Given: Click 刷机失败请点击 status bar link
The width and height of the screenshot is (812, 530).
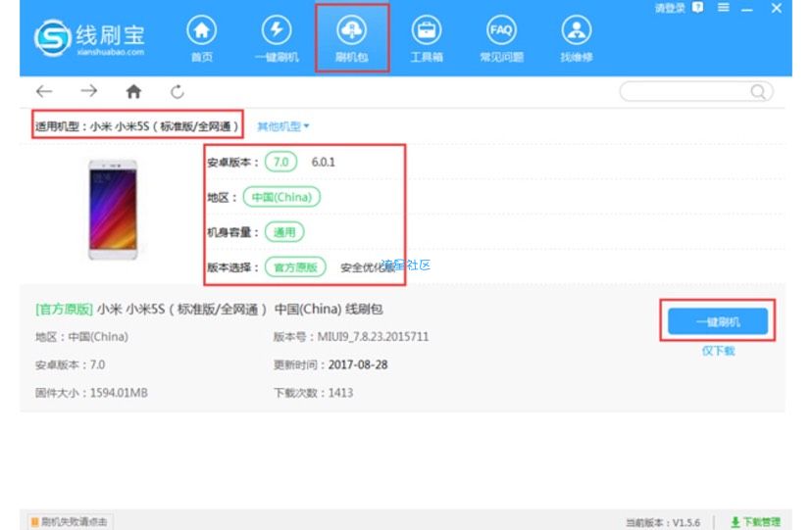Looking at the screenshot, I should [71, 522].
